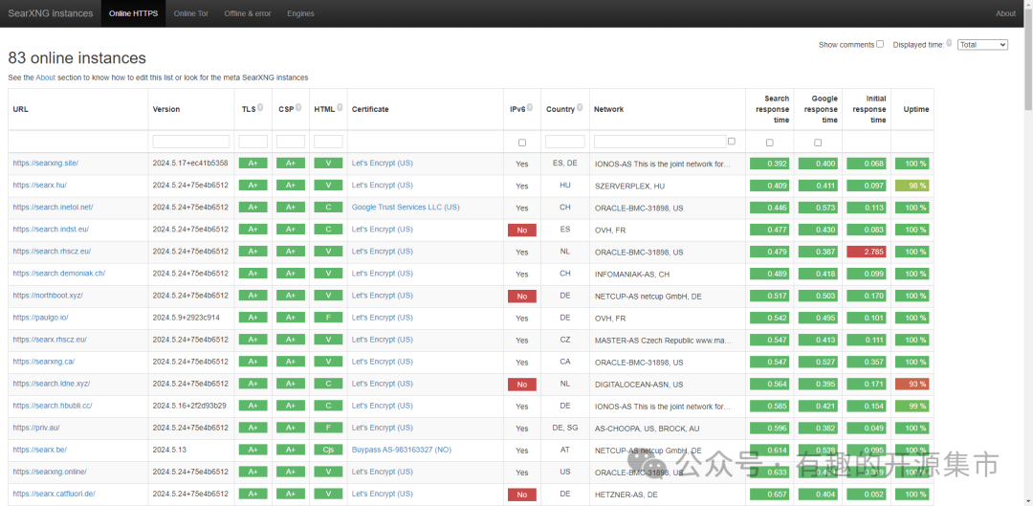The image size is (1033, 506).
Task: Follow the About link in the description
Action: pyautogui.click(x=46, y=77)
